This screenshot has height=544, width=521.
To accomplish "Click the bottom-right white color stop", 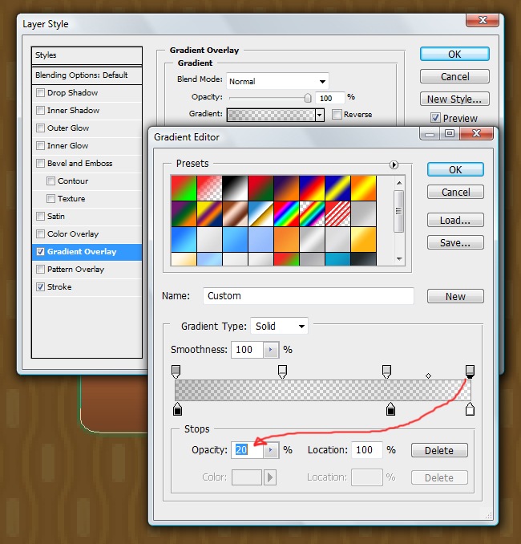I will [471, 410].
